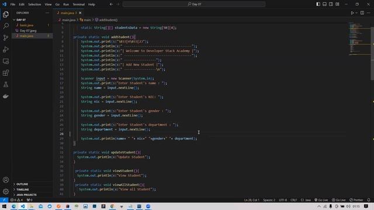Click the main.java file breadcrumb
The image size is (374, 210).
coord(67,20)
